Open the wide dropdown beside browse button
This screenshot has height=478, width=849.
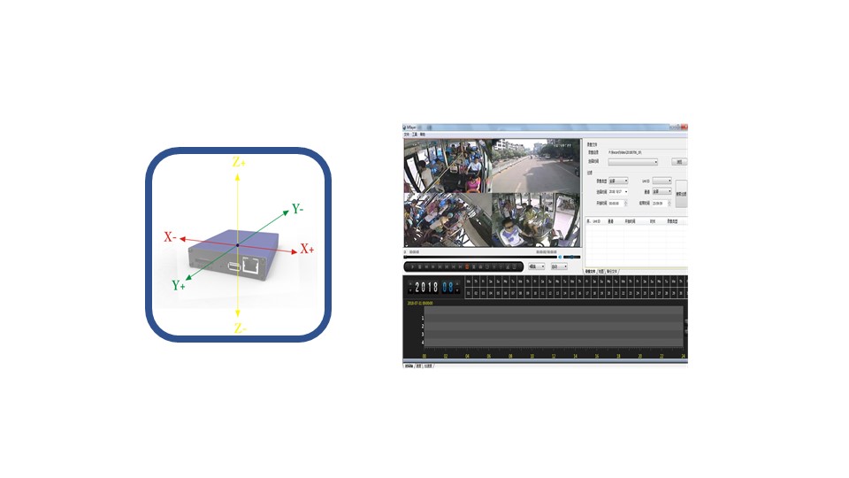coord(632,162)
